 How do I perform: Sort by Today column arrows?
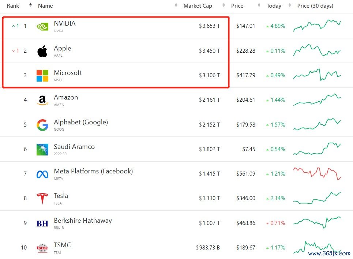290,5
